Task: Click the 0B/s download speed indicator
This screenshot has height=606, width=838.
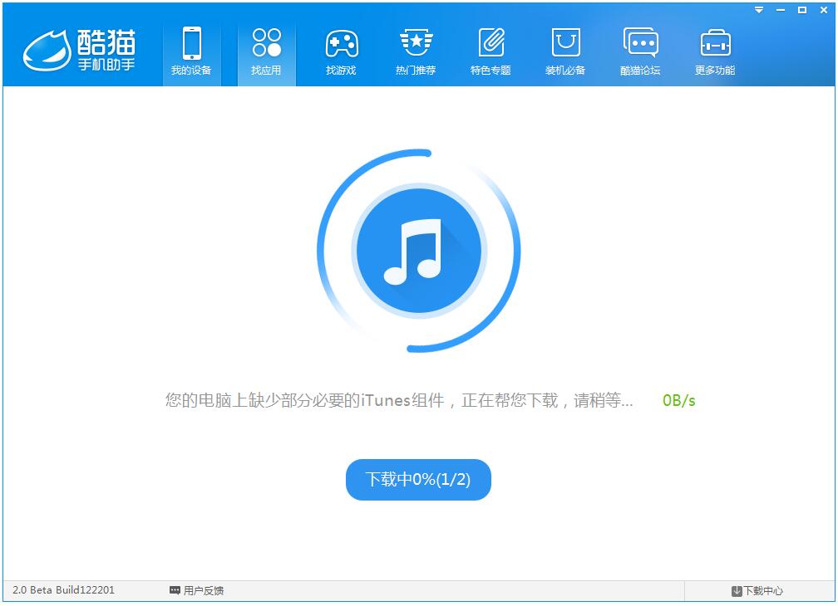Action: (678, 400)
